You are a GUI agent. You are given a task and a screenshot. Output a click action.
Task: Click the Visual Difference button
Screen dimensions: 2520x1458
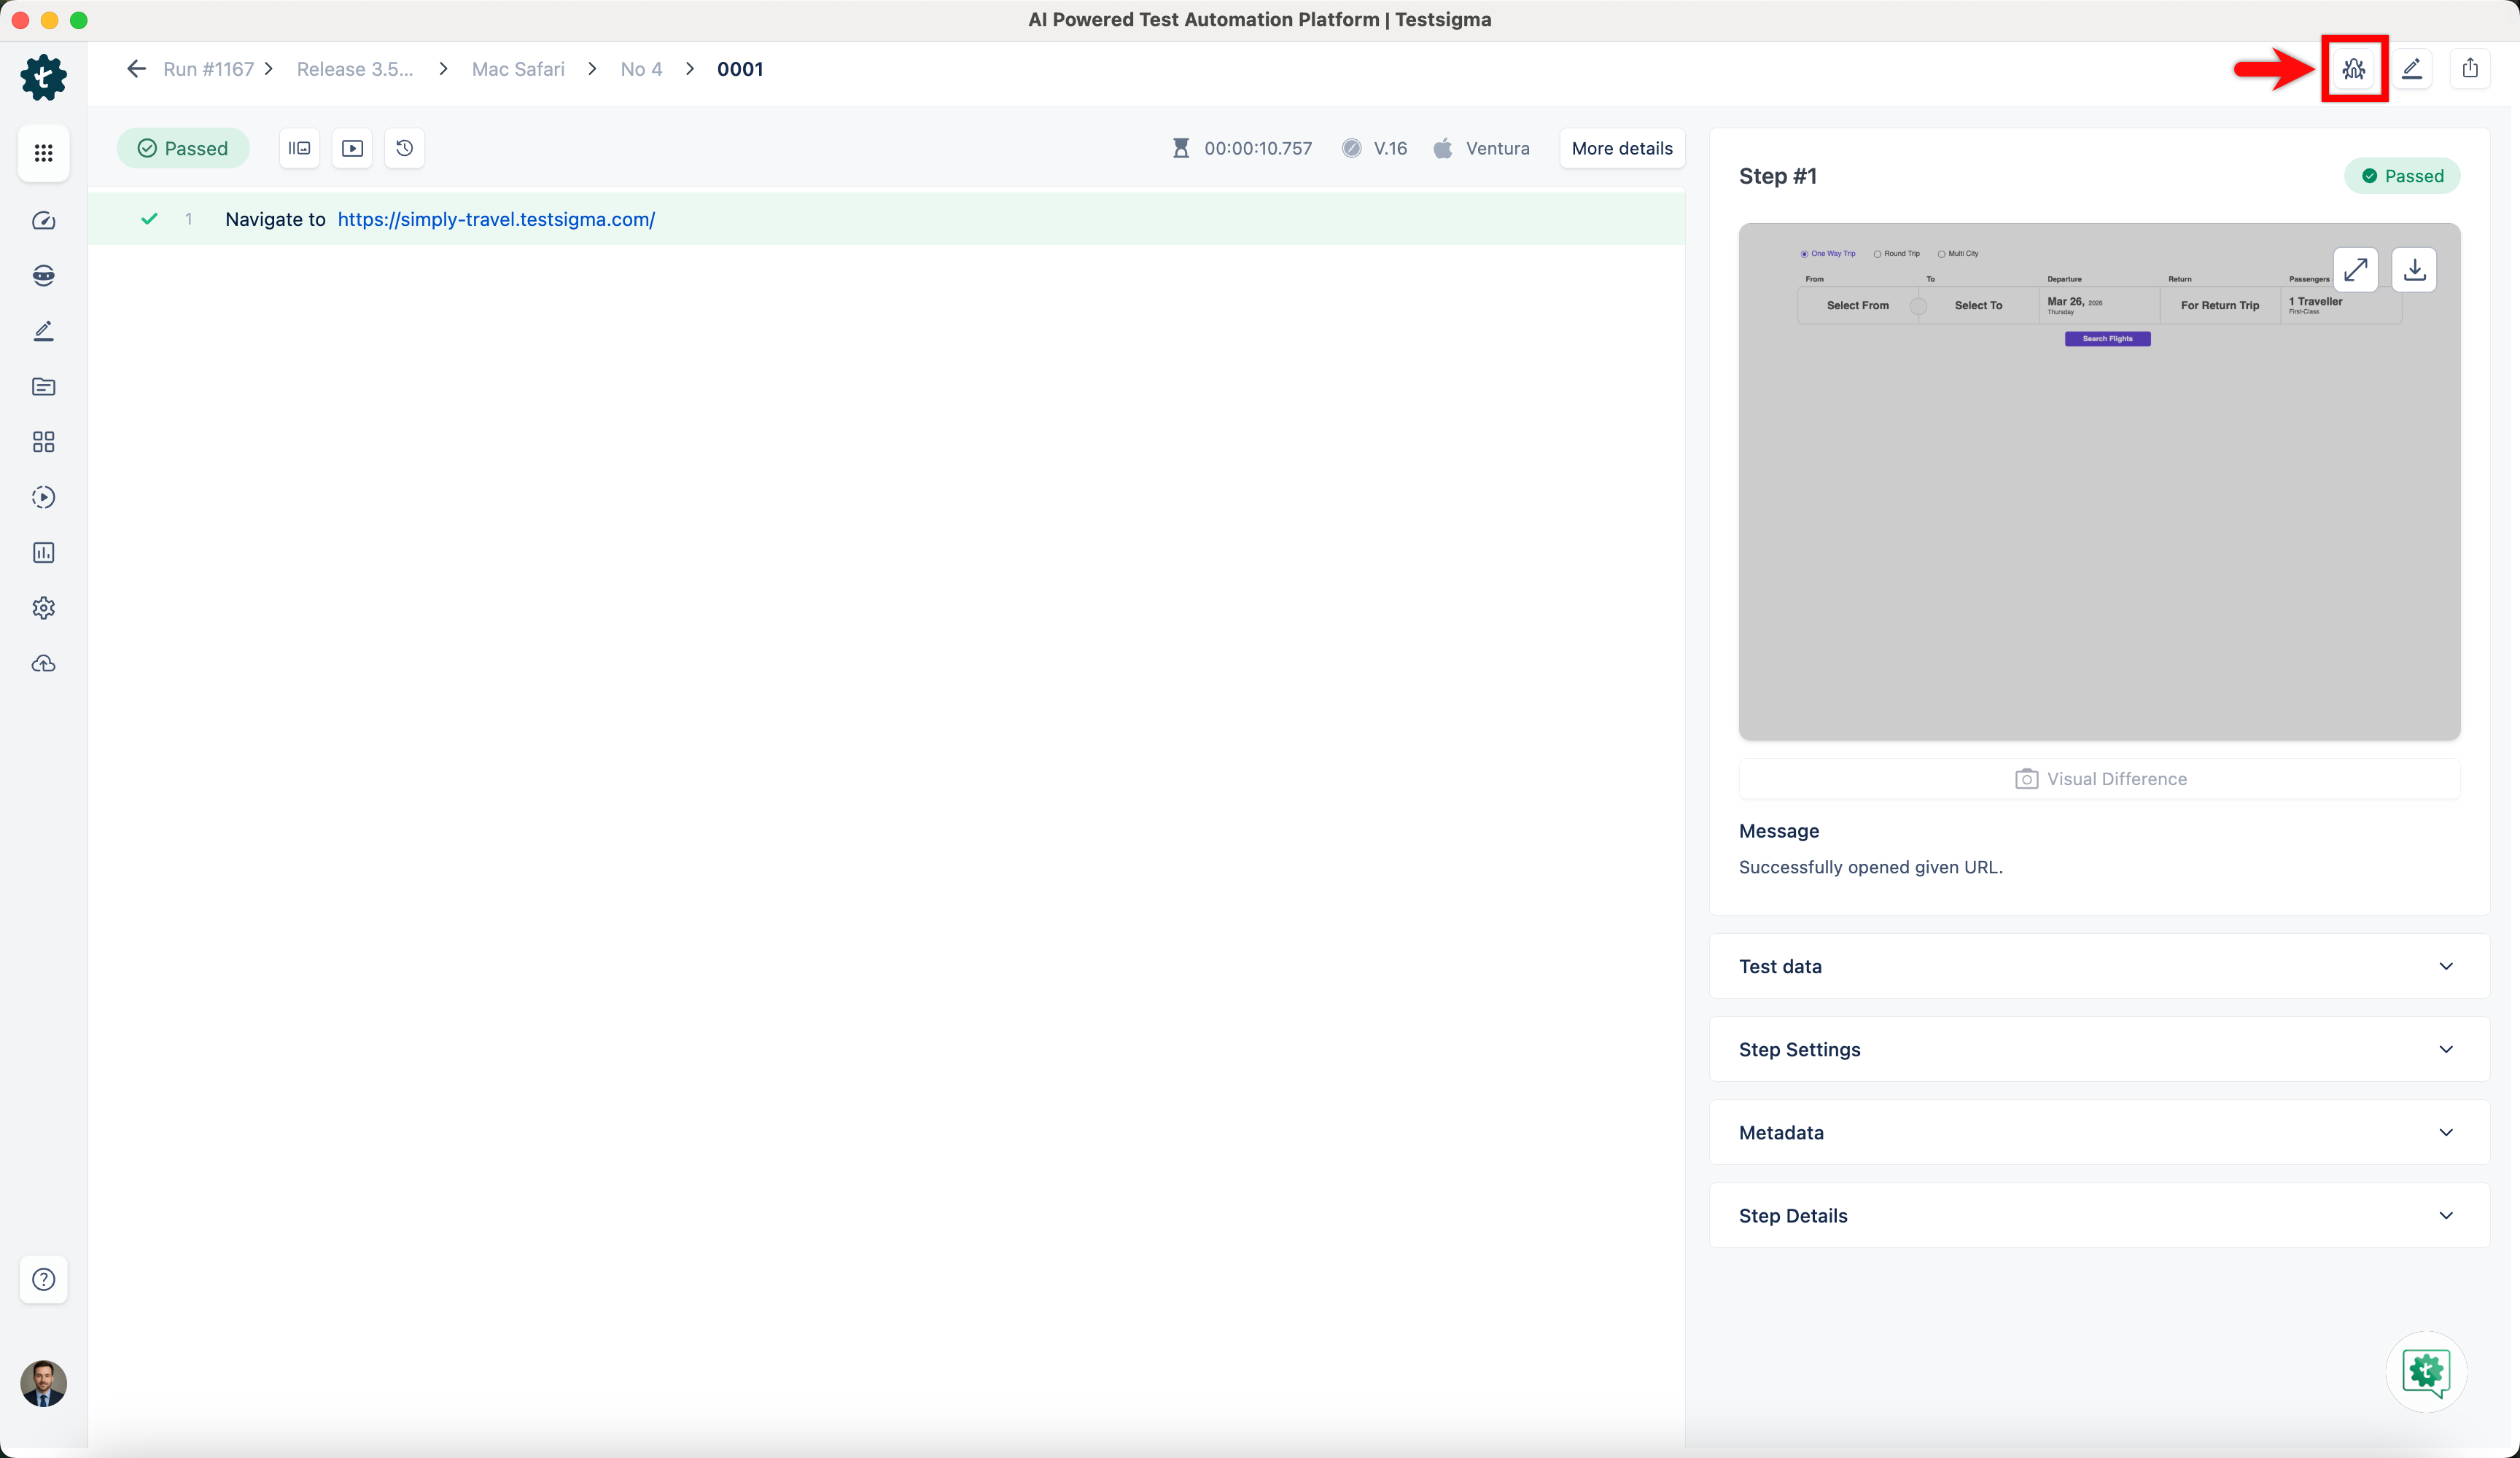tap(2099, 779)
